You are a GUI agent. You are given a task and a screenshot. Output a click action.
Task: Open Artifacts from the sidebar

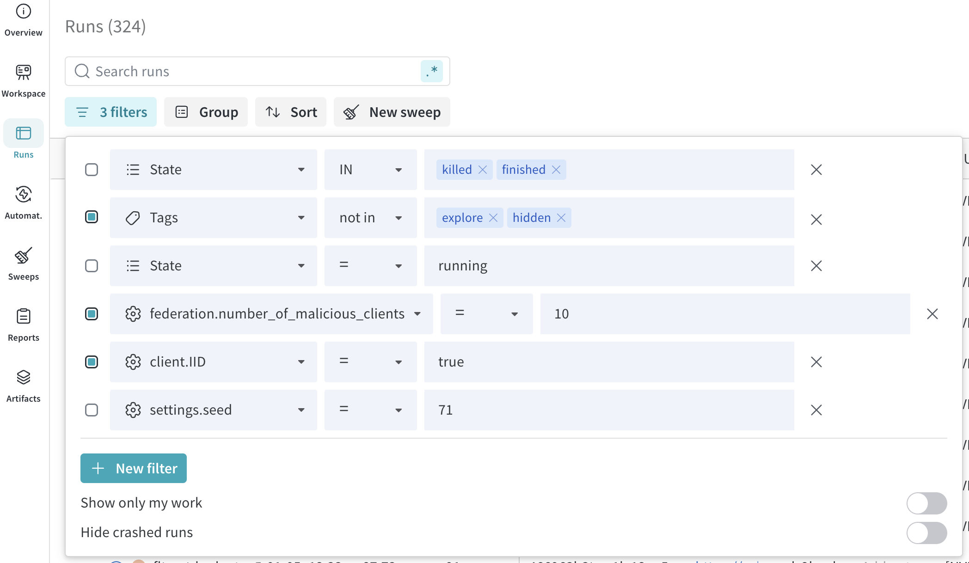pos(23,386)
